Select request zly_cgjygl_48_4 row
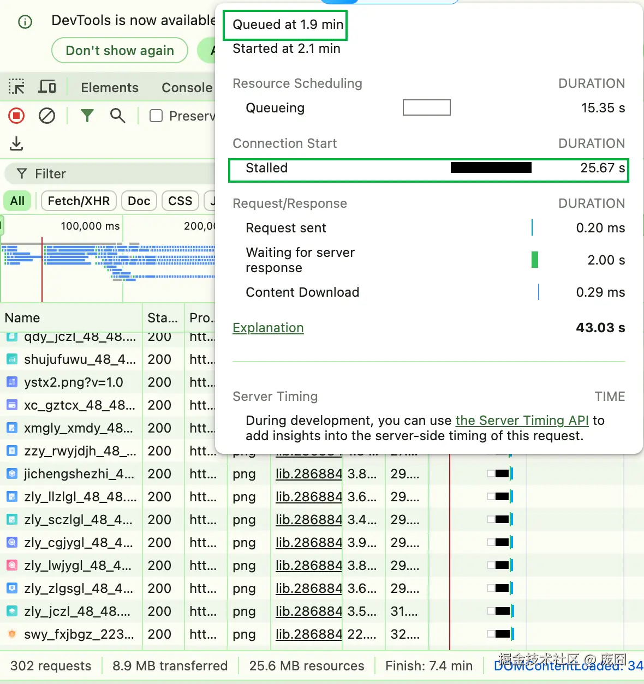Image resolution: width=644 pixels, height=684 pixels. (x=322, y=543)
